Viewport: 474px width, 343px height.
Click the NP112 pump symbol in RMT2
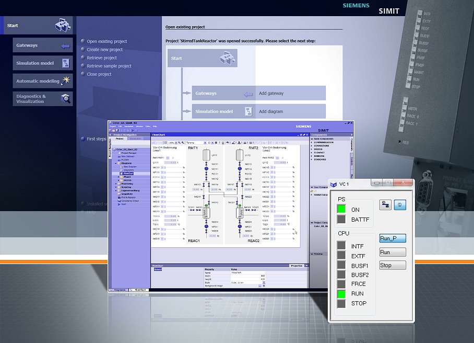[240, 168]
